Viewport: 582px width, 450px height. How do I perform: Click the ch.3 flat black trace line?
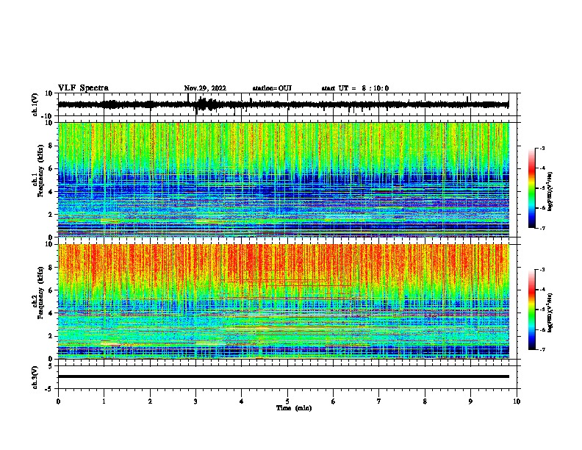(x=283, y=376)
